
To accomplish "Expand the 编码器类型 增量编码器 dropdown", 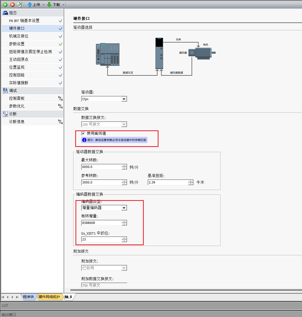I will (104, 208).
